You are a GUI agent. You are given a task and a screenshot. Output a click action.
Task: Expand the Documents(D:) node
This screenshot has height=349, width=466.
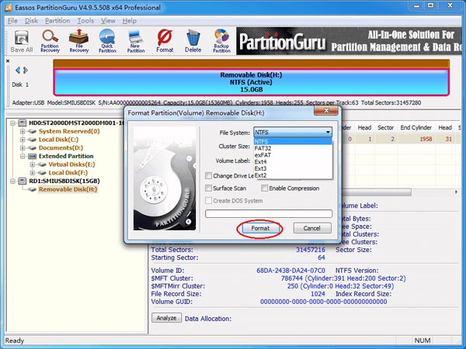tap(23, 148)
